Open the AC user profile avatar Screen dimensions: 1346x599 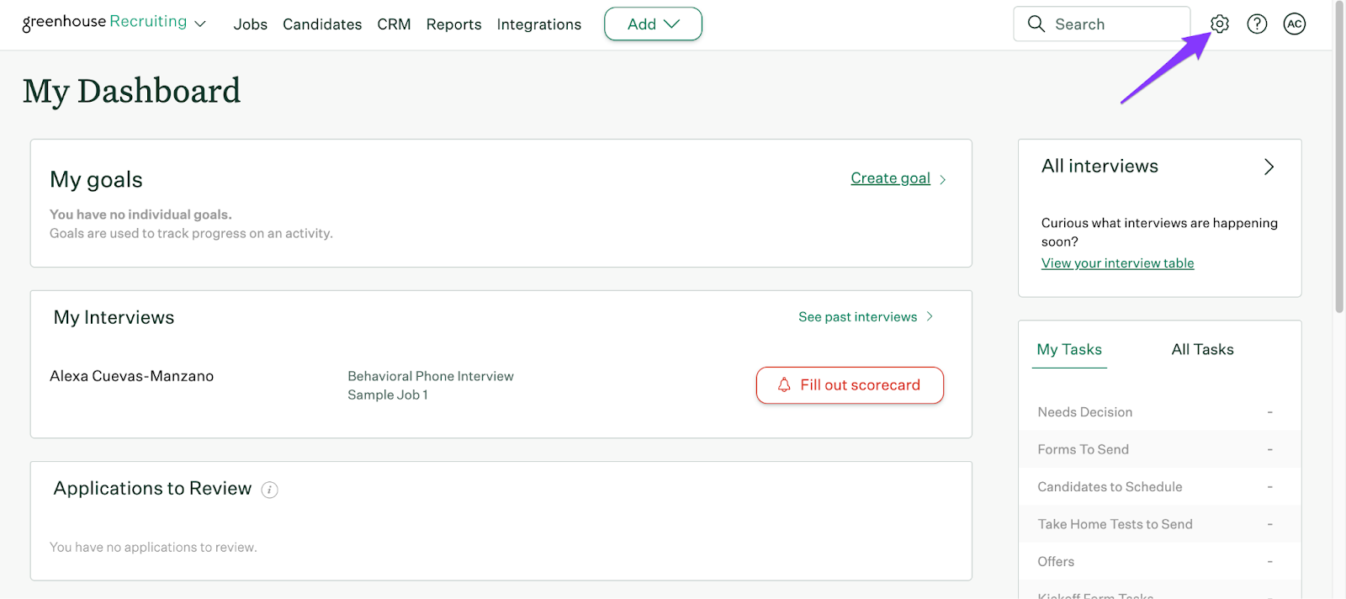pos(1295,24)
